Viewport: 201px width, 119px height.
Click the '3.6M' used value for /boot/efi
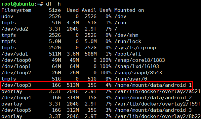pos(73,54)
